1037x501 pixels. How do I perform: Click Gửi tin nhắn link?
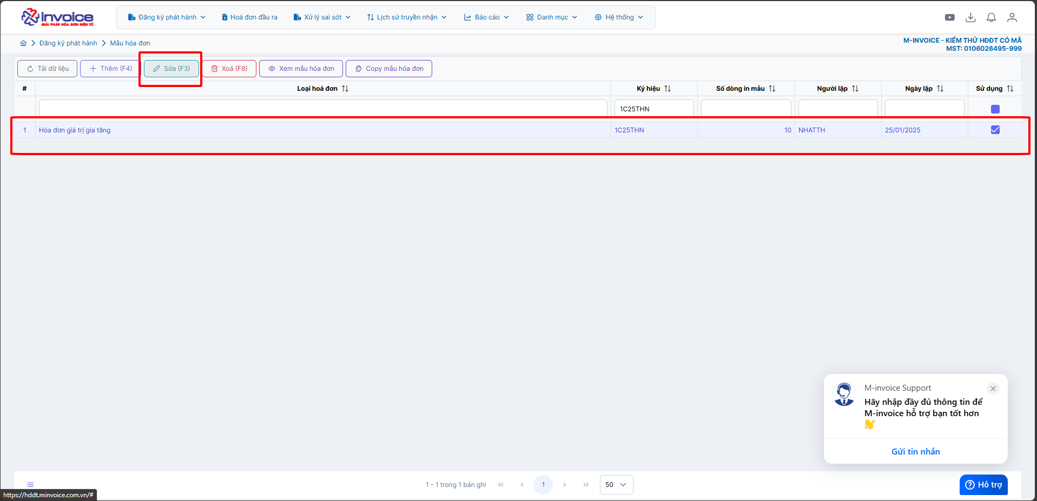click(915, 452)
